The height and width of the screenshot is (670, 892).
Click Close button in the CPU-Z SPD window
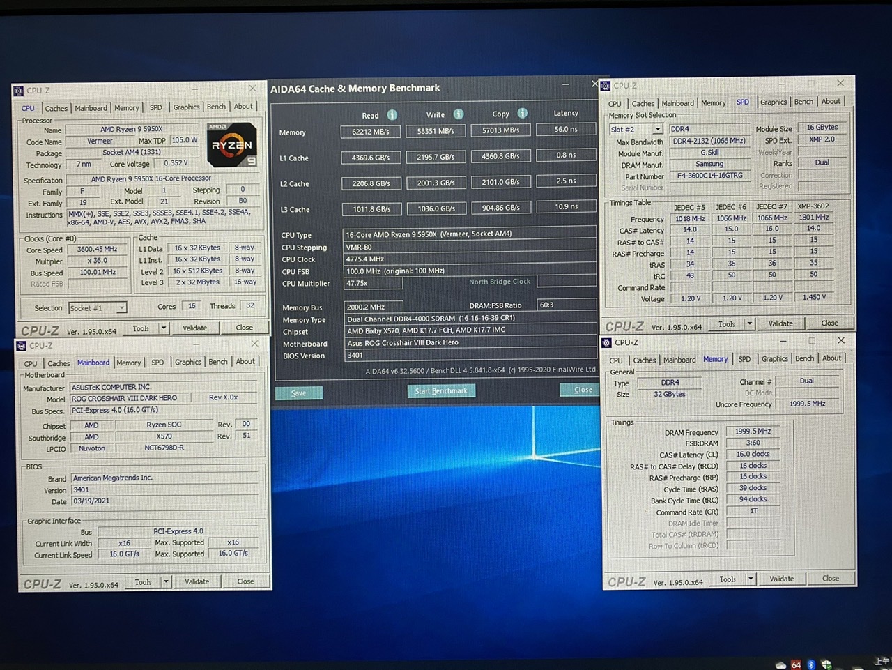[x=829, y=323]
